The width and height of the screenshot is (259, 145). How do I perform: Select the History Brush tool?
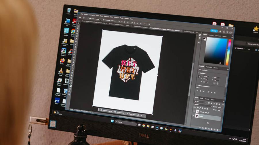75,49
